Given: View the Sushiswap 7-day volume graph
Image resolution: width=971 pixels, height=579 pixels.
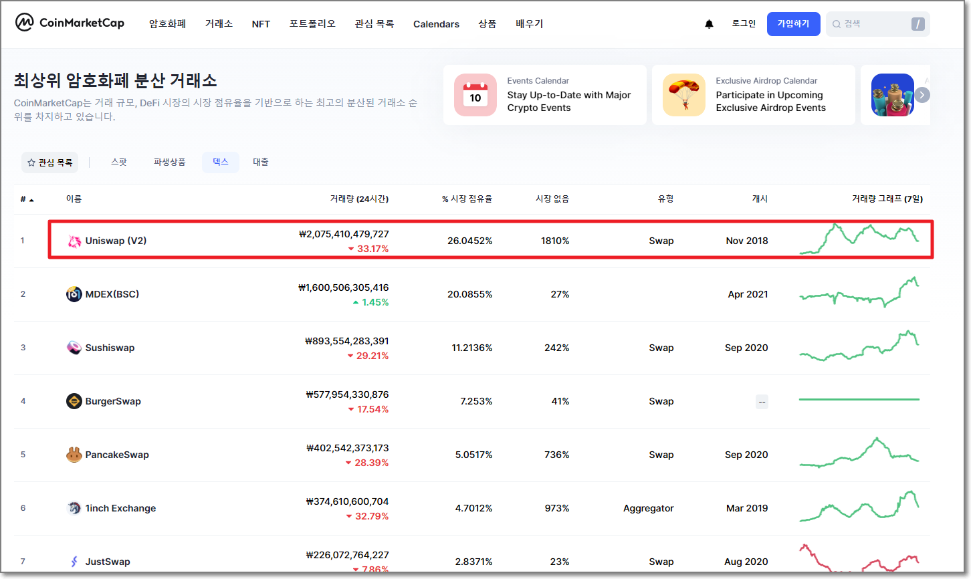Looking at the screenshot, I should [x=859, y=346].
